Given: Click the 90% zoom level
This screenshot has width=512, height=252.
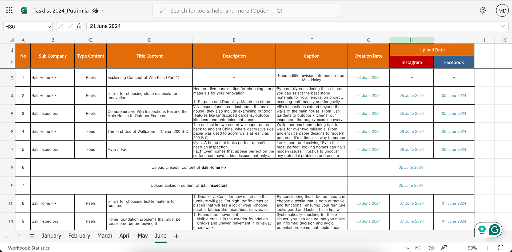Looking at the screenshot, I should 472,248.
